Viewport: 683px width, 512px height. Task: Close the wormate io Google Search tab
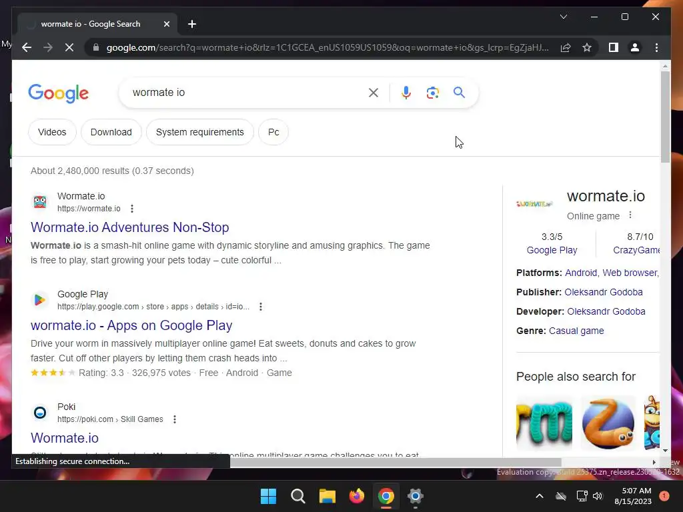click(x=166, y=24)
